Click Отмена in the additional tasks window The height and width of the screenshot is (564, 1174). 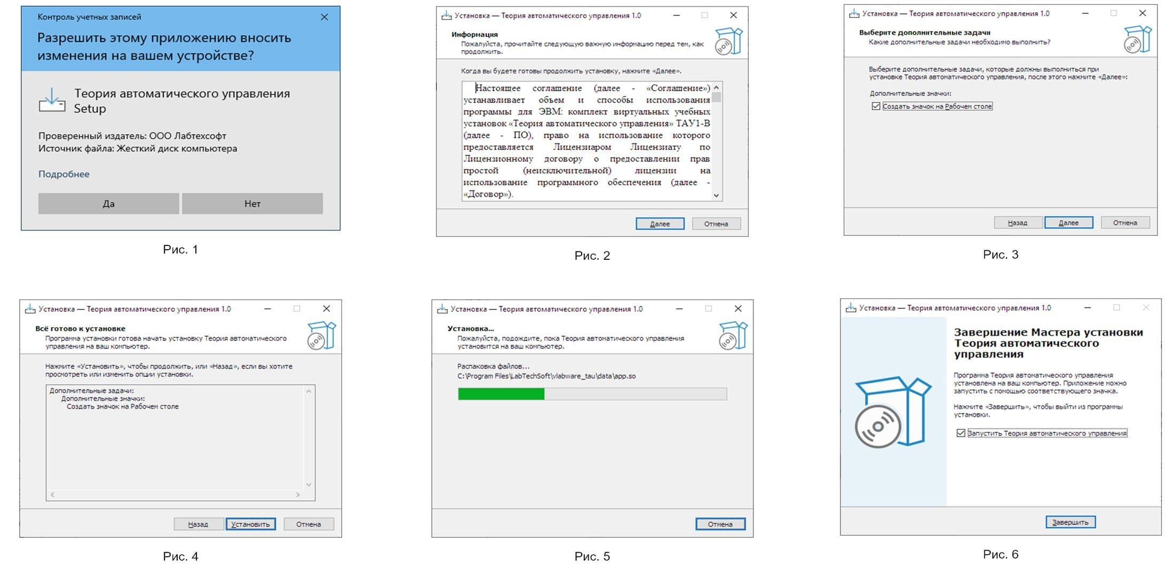tap(1125, 223)
